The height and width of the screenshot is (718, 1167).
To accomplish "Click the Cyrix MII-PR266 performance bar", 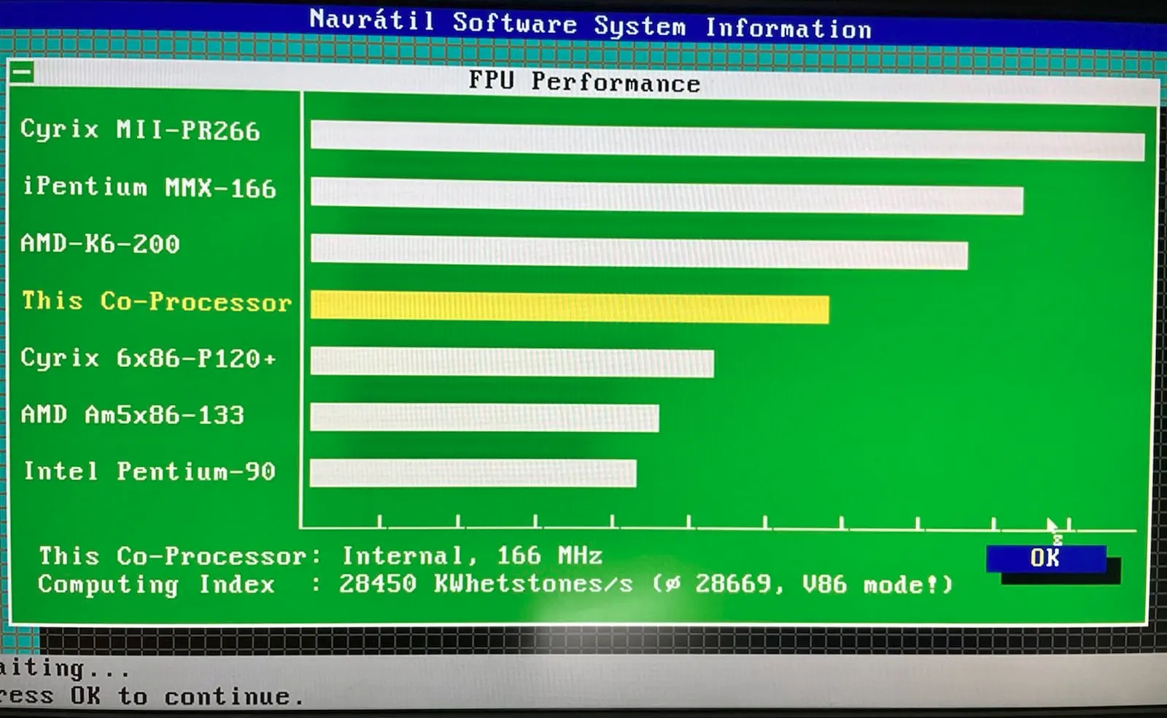I will click(727, 141).
